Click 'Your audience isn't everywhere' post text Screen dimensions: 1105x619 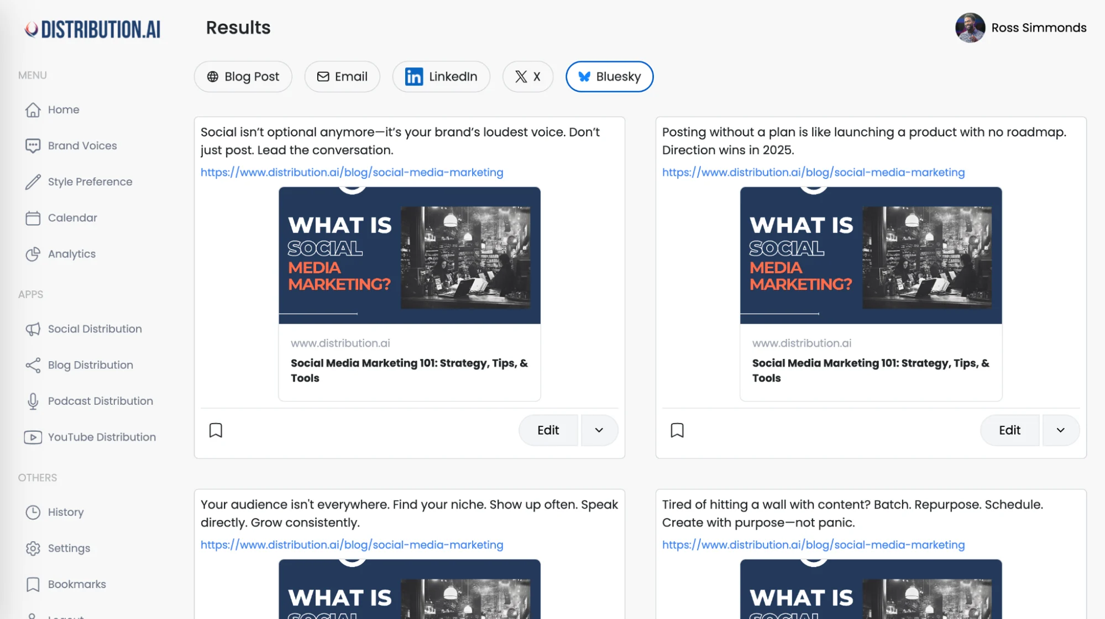pyautogui.click(x=410, y=514)
